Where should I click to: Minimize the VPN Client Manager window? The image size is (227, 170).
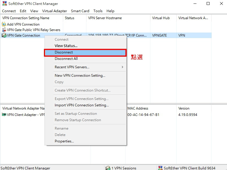click(x=195, y=3)
